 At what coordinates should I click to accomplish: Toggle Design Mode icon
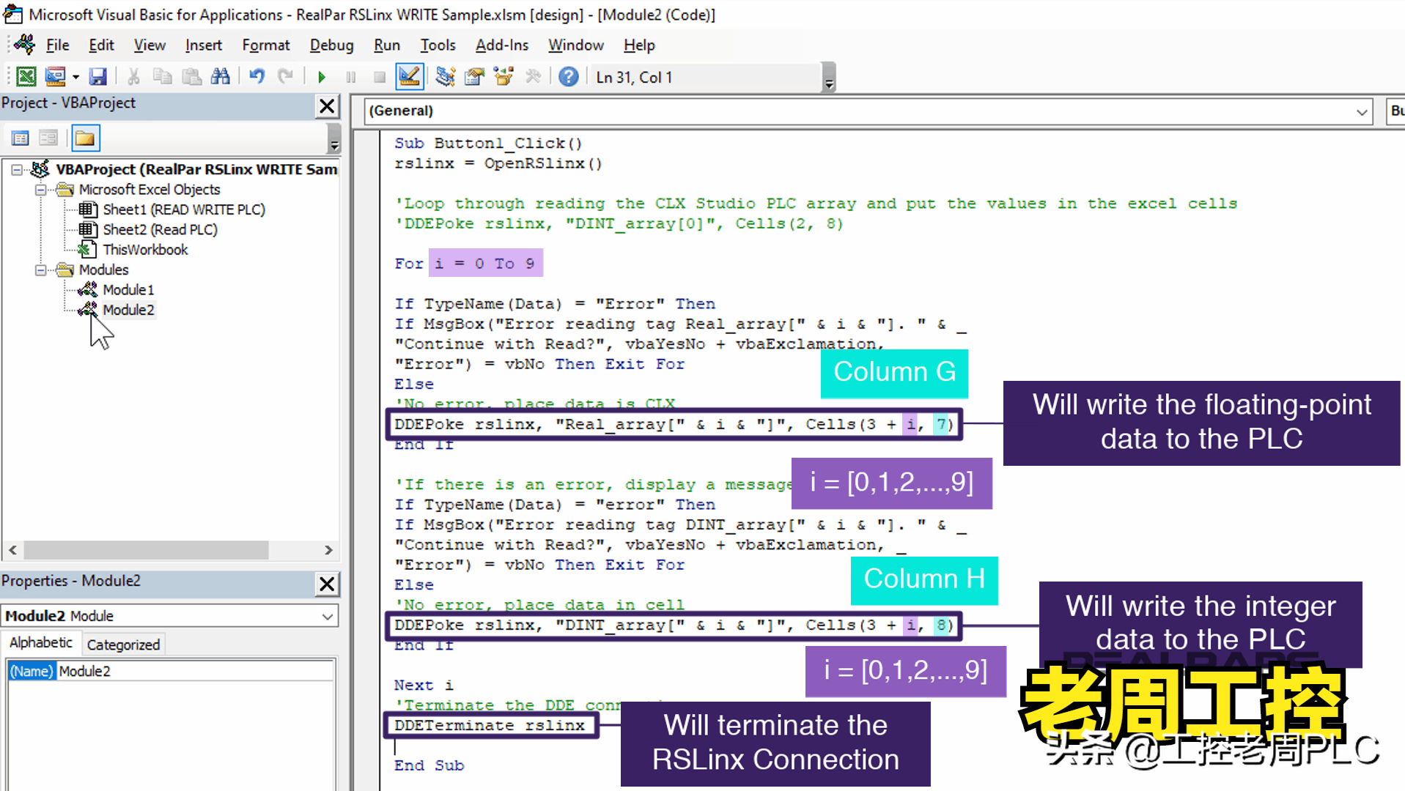409,76
